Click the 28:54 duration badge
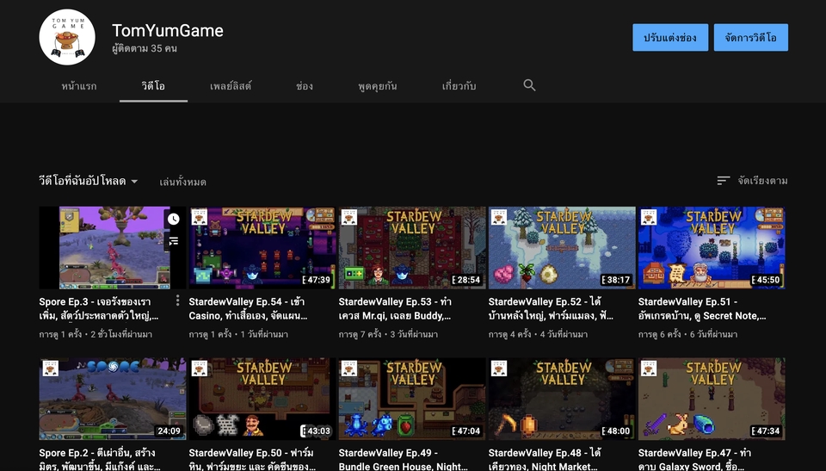826x471 pixels. pos(466,280)
